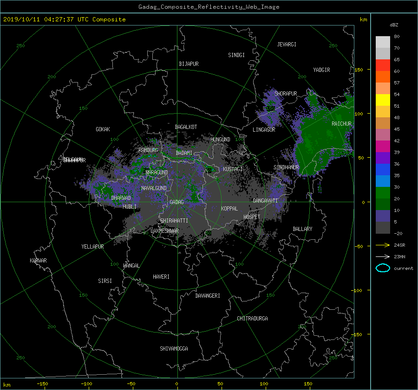
Task: Click the HUNGUND city label
Action: click(220, 140)
